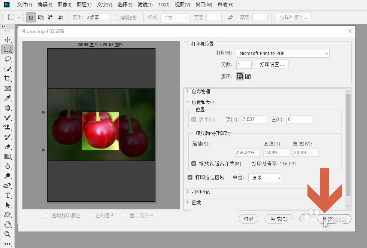Click the Cancel (取消) button

(249, 219)
